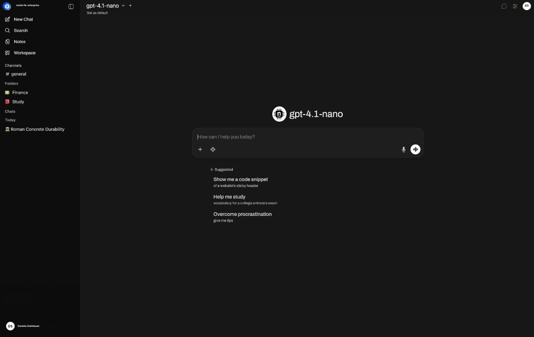Open the chat controls sliders icon
This screenshot has height=337, width=534.
pos(515,6)
